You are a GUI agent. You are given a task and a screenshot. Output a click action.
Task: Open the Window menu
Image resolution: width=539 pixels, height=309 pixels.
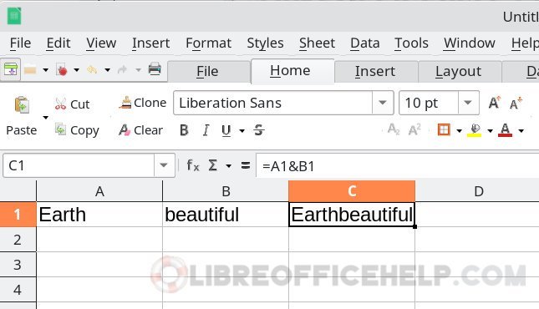point(469,43)
